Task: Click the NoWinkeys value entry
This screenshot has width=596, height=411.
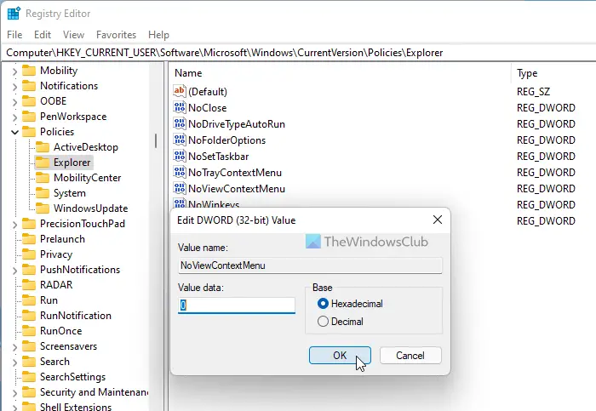Action: [214, 204]
